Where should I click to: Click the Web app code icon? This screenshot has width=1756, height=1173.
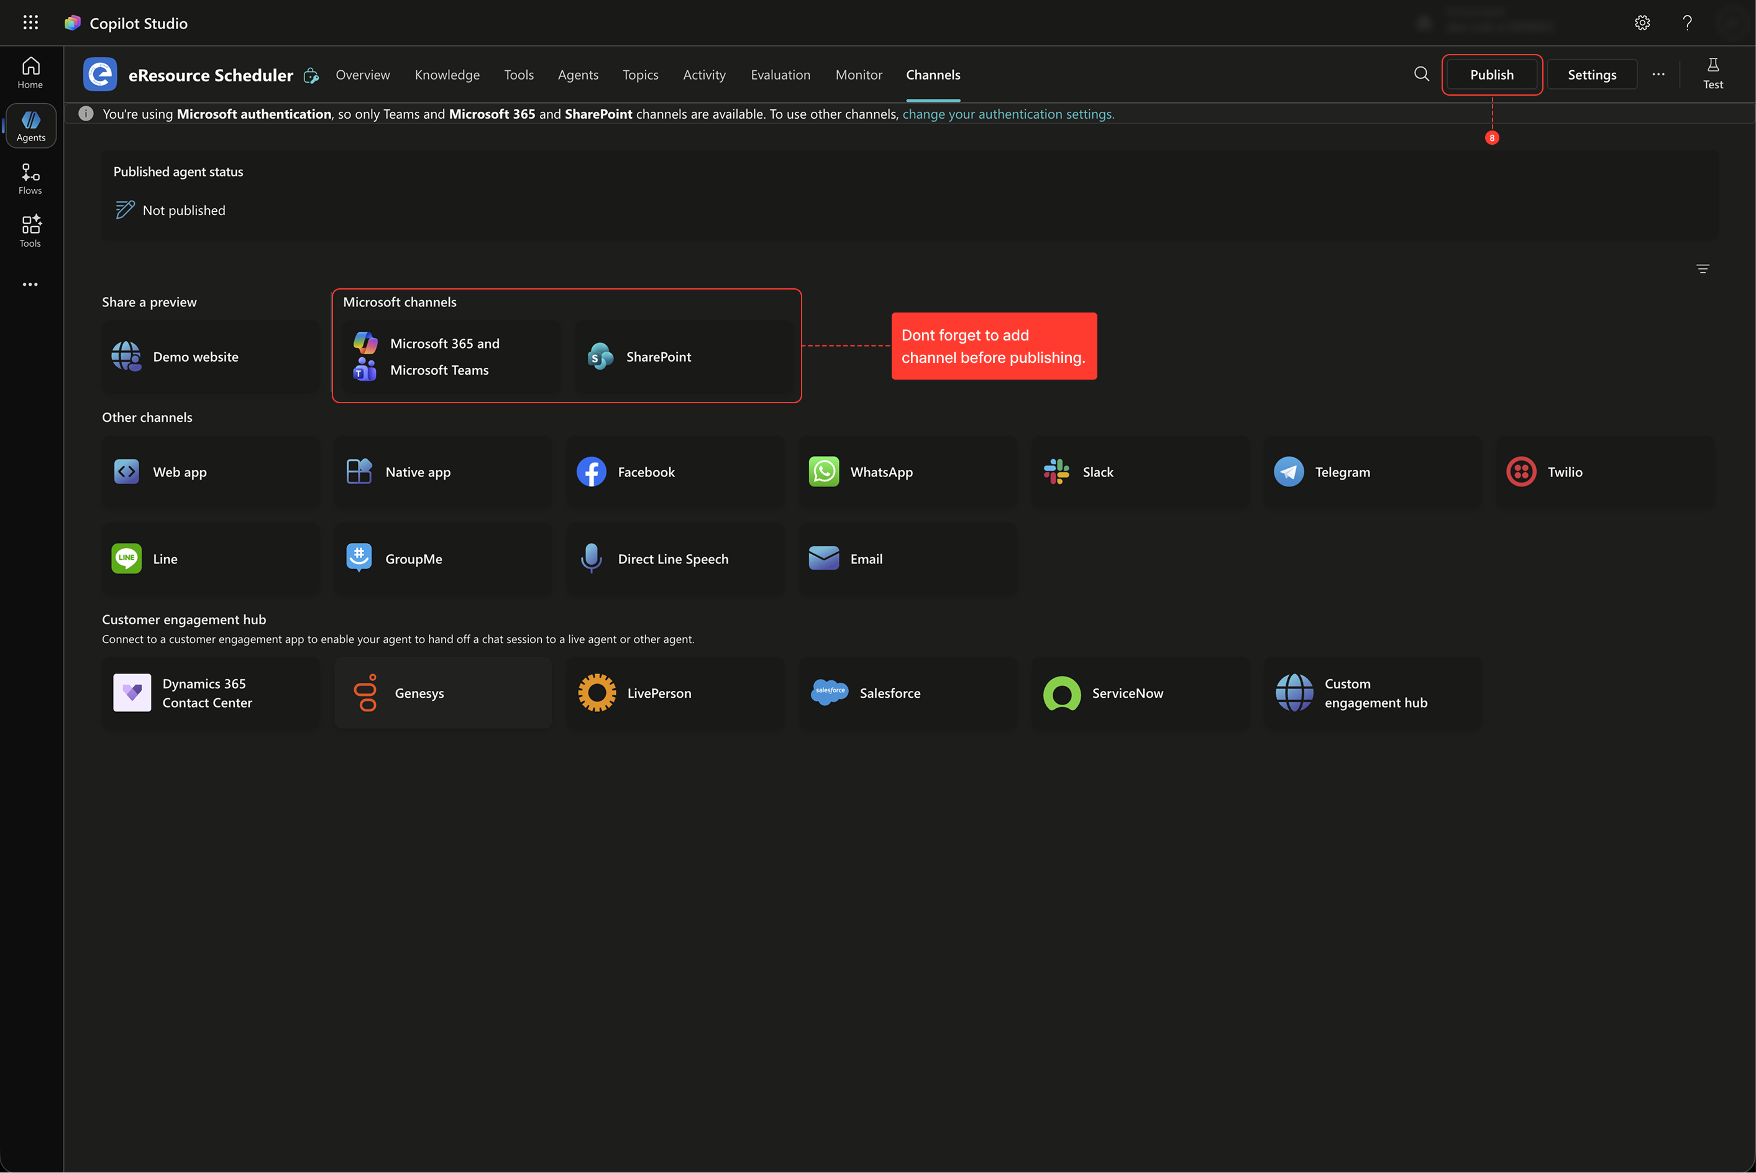click(126, 472)
